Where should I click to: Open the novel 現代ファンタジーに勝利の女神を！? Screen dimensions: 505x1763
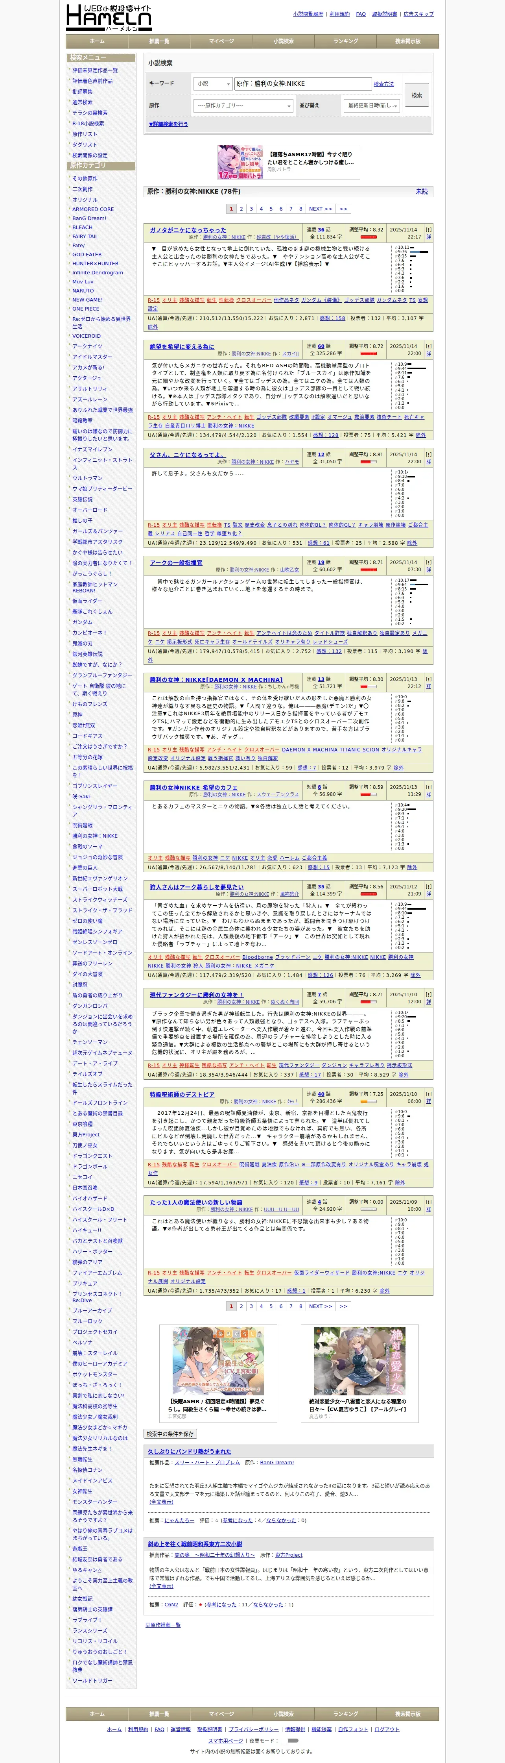click(196, 995)
